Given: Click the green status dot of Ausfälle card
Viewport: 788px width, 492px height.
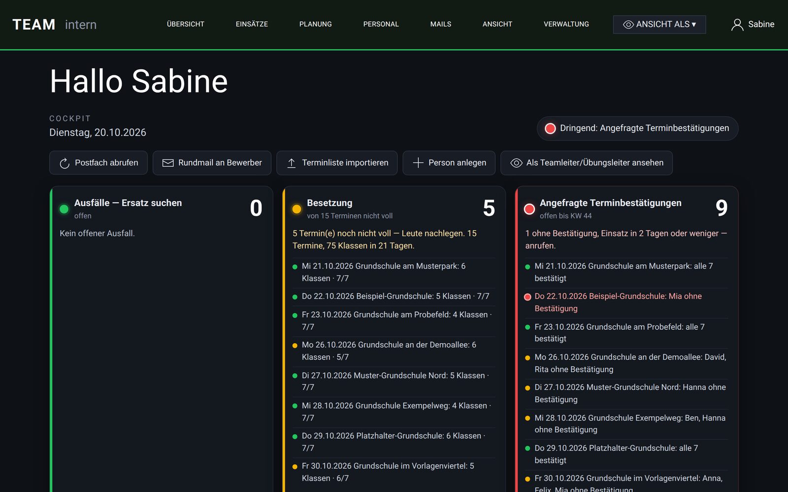Looking at the screenshot, I should point(64,209).
